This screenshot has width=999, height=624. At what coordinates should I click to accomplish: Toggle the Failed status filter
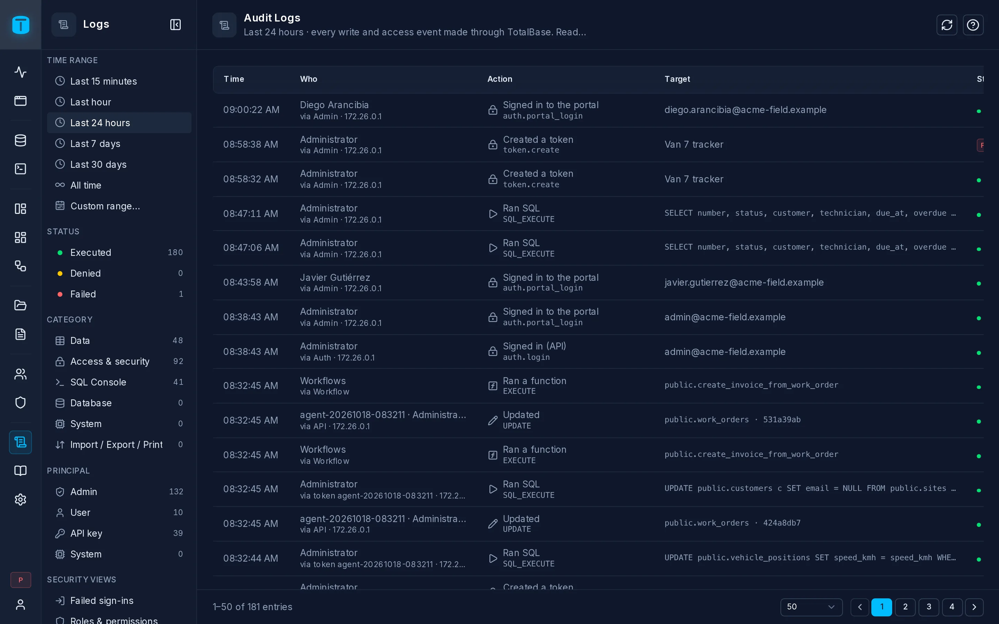click(119, 294)
